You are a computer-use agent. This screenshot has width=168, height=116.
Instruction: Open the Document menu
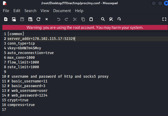click(x=62, y=11)
